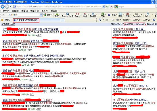157x111 pixels.
Task: Expand the Google toolbar search box dropdown
Action: pyautogui.click(x=41, y=15)
